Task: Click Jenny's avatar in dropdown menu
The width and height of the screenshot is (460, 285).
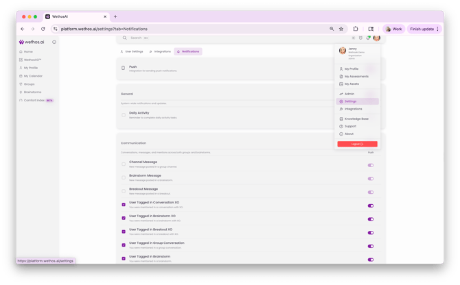Action: click(x=343, y=51)
